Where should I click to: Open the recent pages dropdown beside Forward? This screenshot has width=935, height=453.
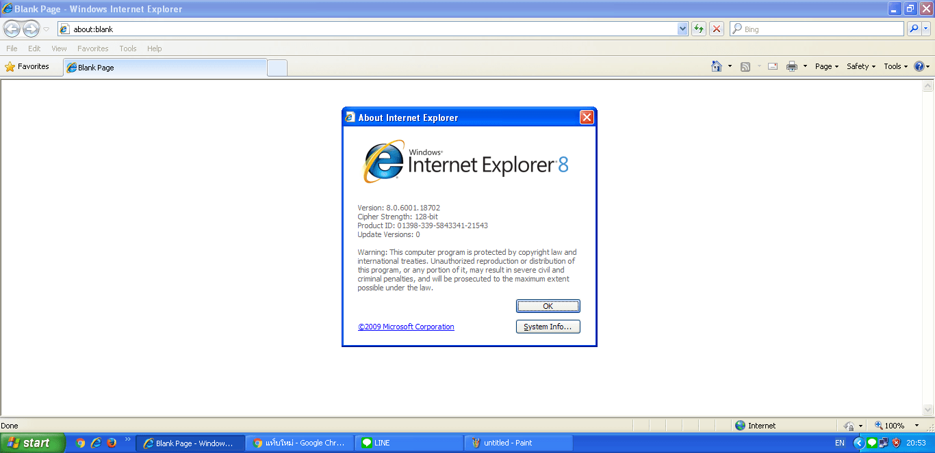(47, 29)
